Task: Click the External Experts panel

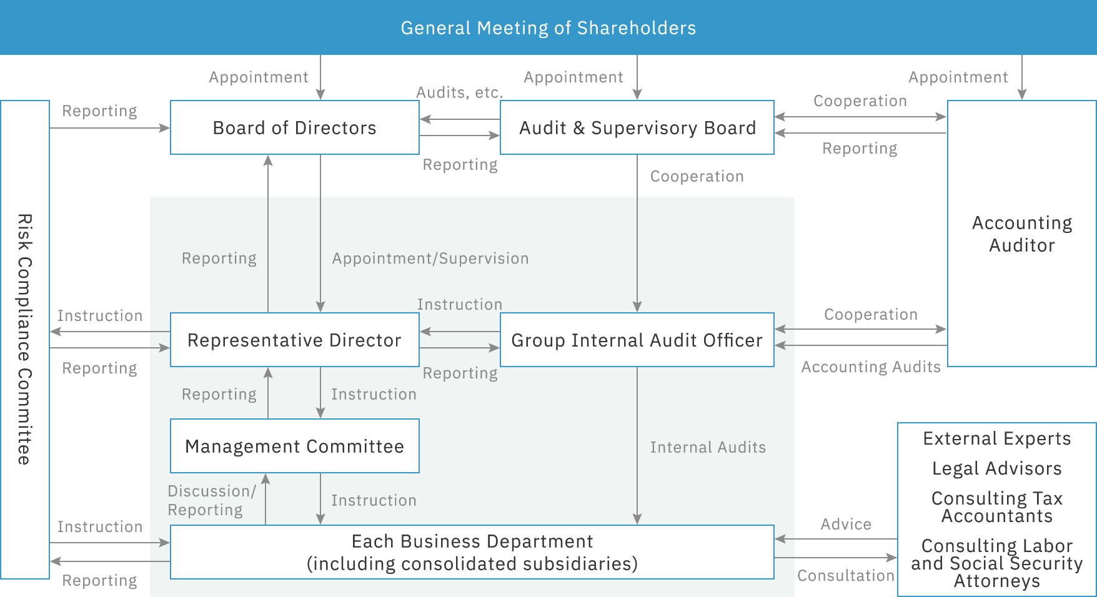Action: (x=996, y=509)
